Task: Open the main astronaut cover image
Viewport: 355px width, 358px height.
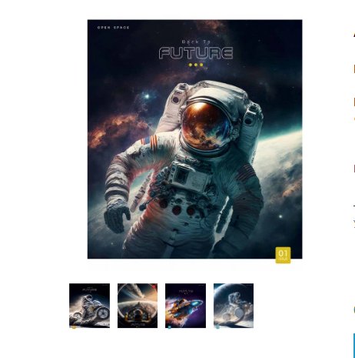Action: [194, 139]
